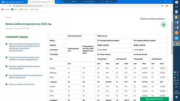
Task: Reload the egov.kz page
Action: pos(10,6)
